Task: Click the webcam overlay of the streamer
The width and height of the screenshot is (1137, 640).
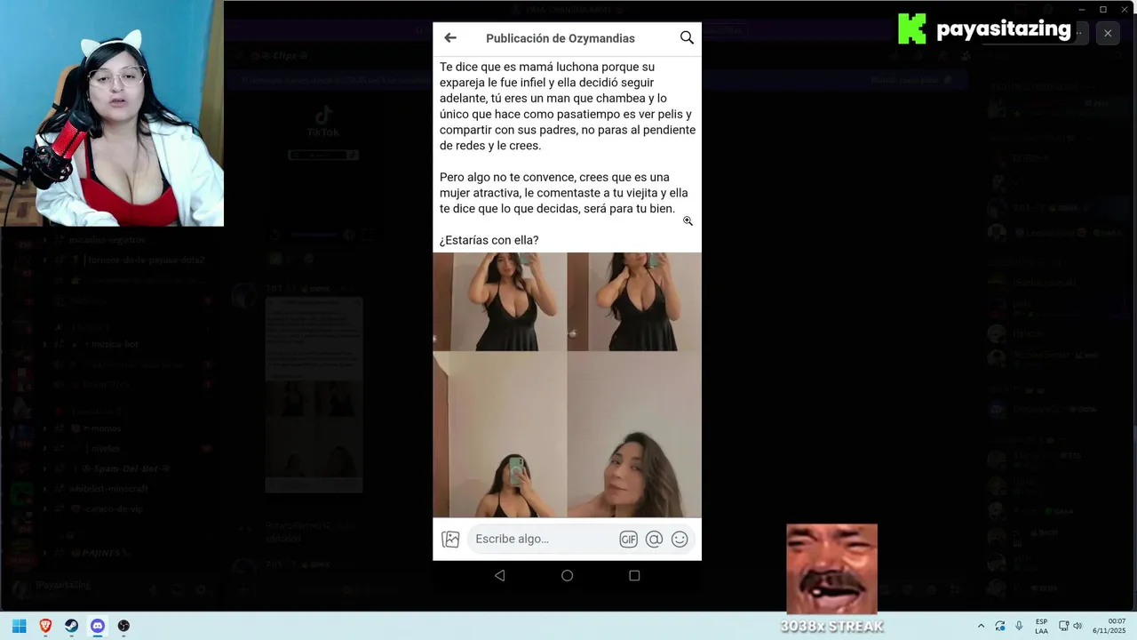Action: point(112,114)
